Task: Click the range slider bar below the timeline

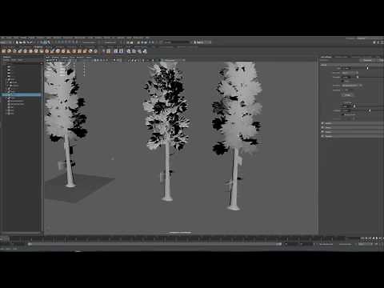Action: pos(154,244)
